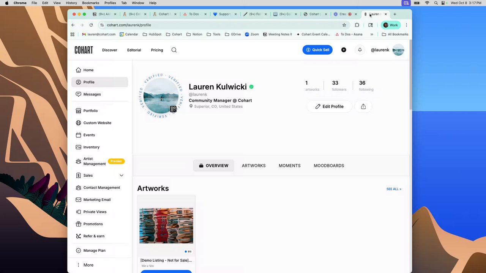The width and height of the screenshot is (486, 273).
Task: Click the Edit Profile button
Action: pyautogui.click(x=329, y=107)
